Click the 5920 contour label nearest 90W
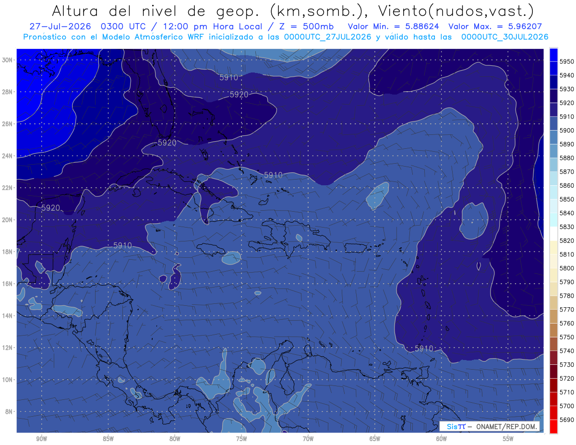Image resolution: width=576 pixels, height=445 pixels. tap(51, 208)
